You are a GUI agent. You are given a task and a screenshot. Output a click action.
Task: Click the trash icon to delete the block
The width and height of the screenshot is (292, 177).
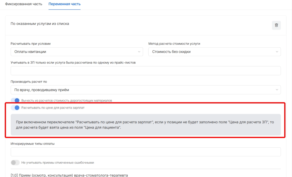click(276, 25)
